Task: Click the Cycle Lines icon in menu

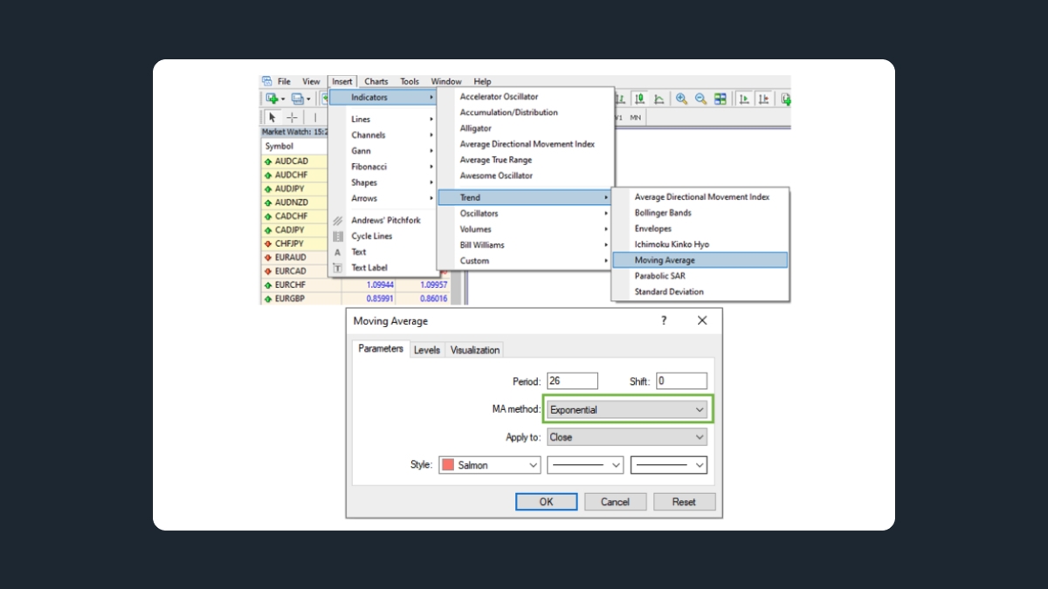Action: [338, 236]
